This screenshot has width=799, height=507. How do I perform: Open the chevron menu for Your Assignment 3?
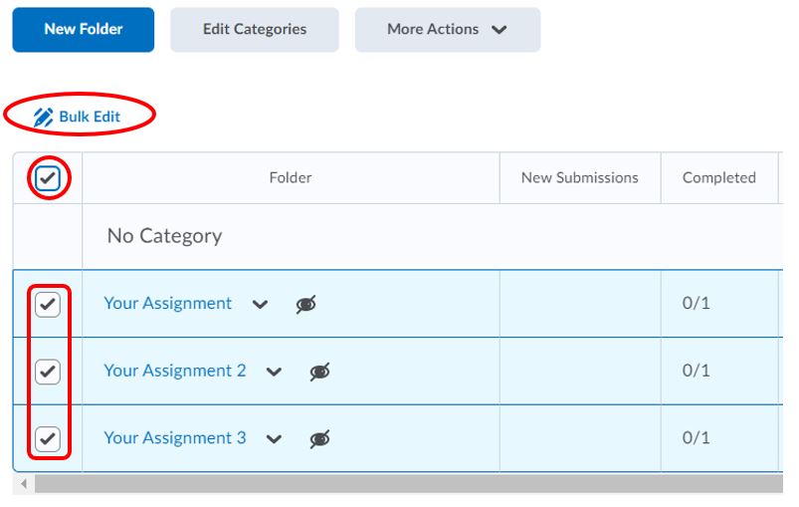pos(274,438)
